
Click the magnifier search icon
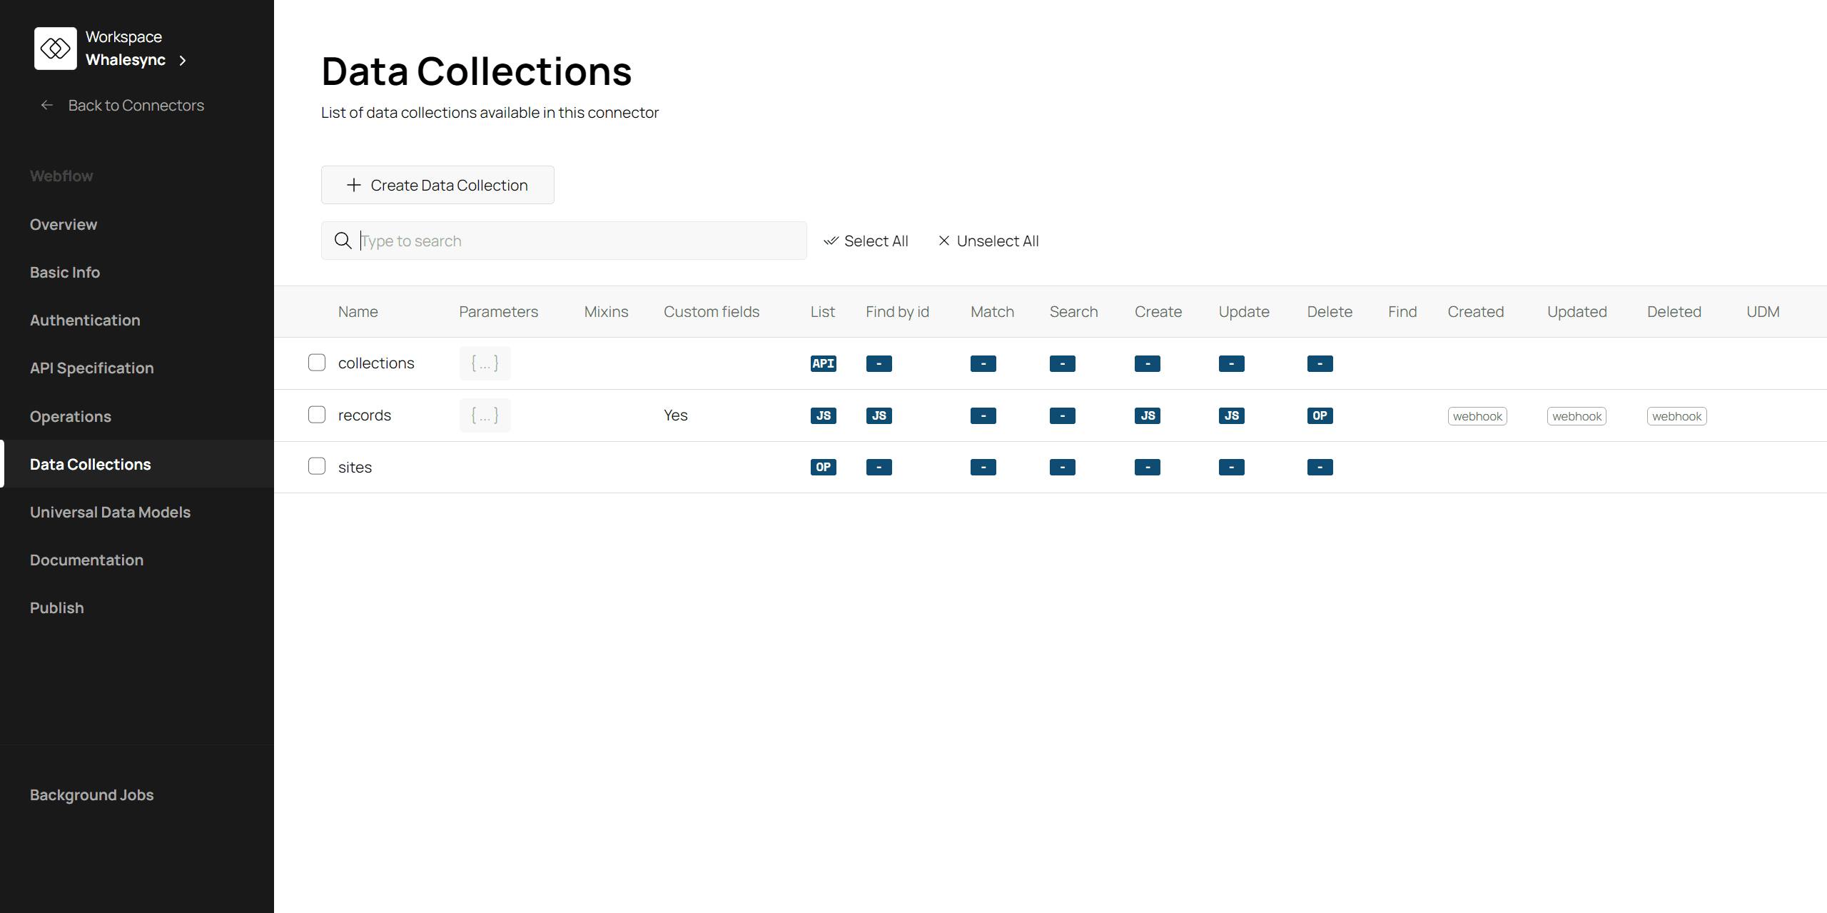(x=343, y=241)
